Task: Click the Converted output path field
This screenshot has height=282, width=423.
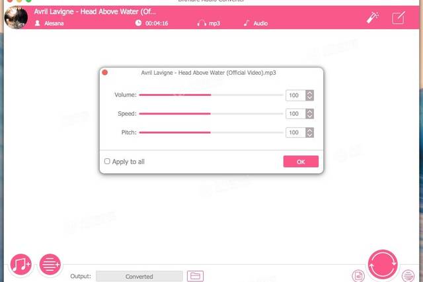Action: pyautogui.click(x=139, y=276)
